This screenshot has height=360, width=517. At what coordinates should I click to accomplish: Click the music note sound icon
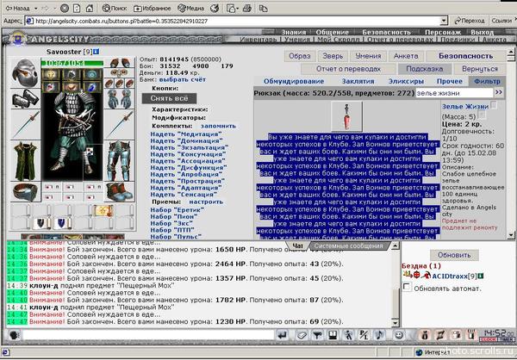coord(379,336)
